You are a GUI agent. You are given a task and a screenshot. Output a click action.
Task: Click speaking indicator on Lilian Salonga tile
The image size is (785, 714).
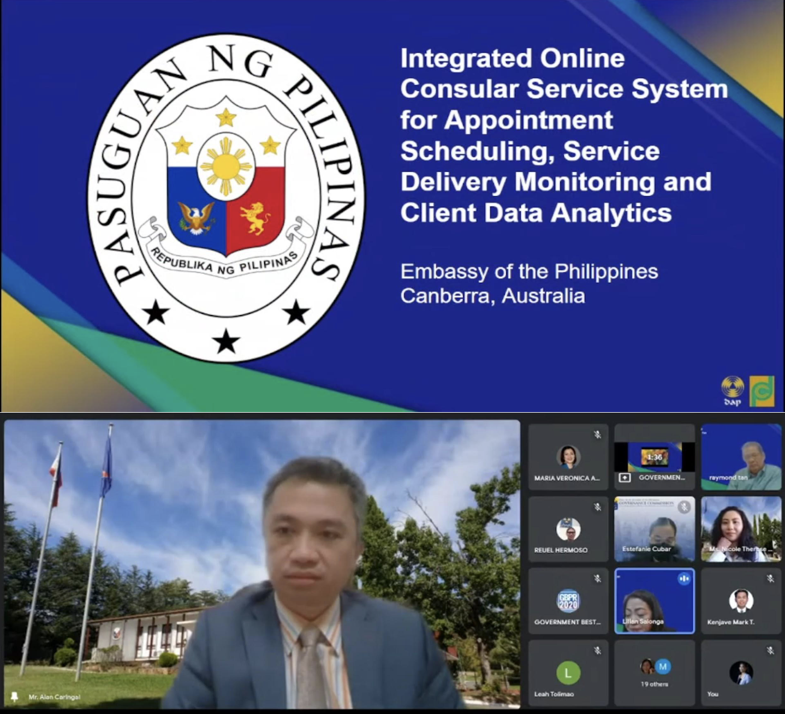click(x=684, y=579)
